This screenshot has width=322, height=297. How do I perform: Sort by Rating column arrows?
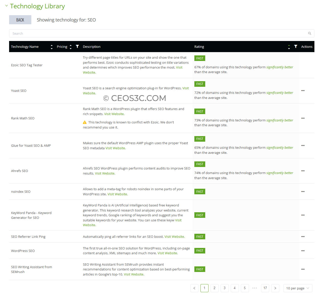(x=289, y=47)
